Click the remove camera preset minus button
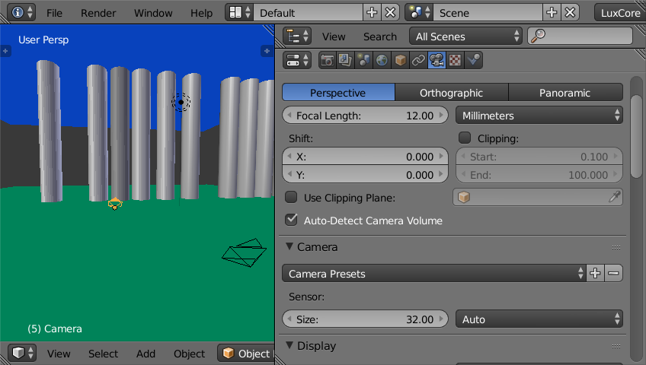The height and width of the screenshot is (365, 646). click(613, 274)
